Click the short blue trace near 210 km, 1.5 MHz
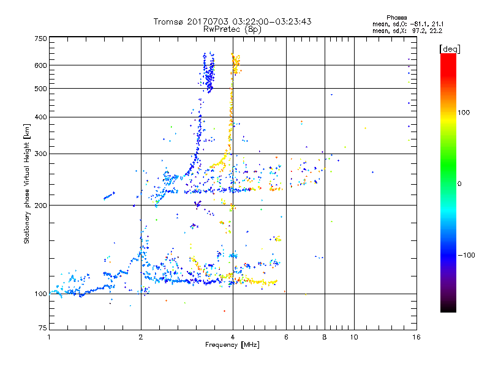The image size is (490, 367). (109, 196)
